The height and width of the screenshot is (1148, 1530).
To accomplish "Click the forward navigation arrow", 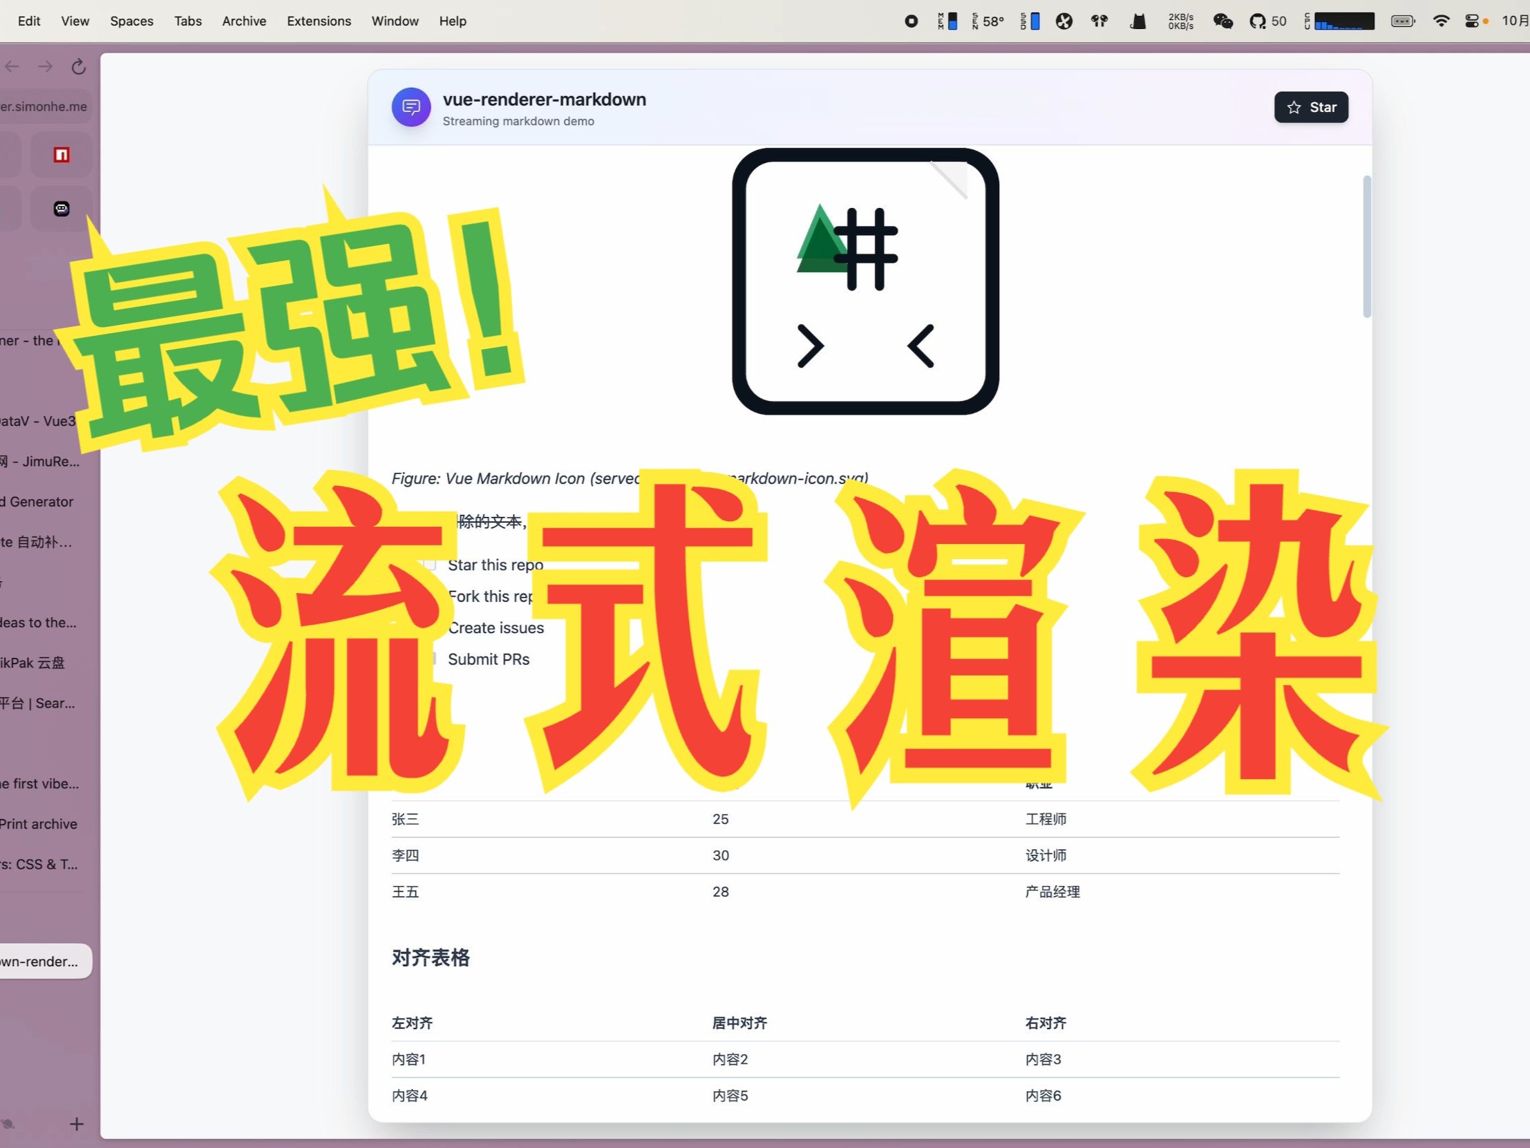I will [46, 66].
